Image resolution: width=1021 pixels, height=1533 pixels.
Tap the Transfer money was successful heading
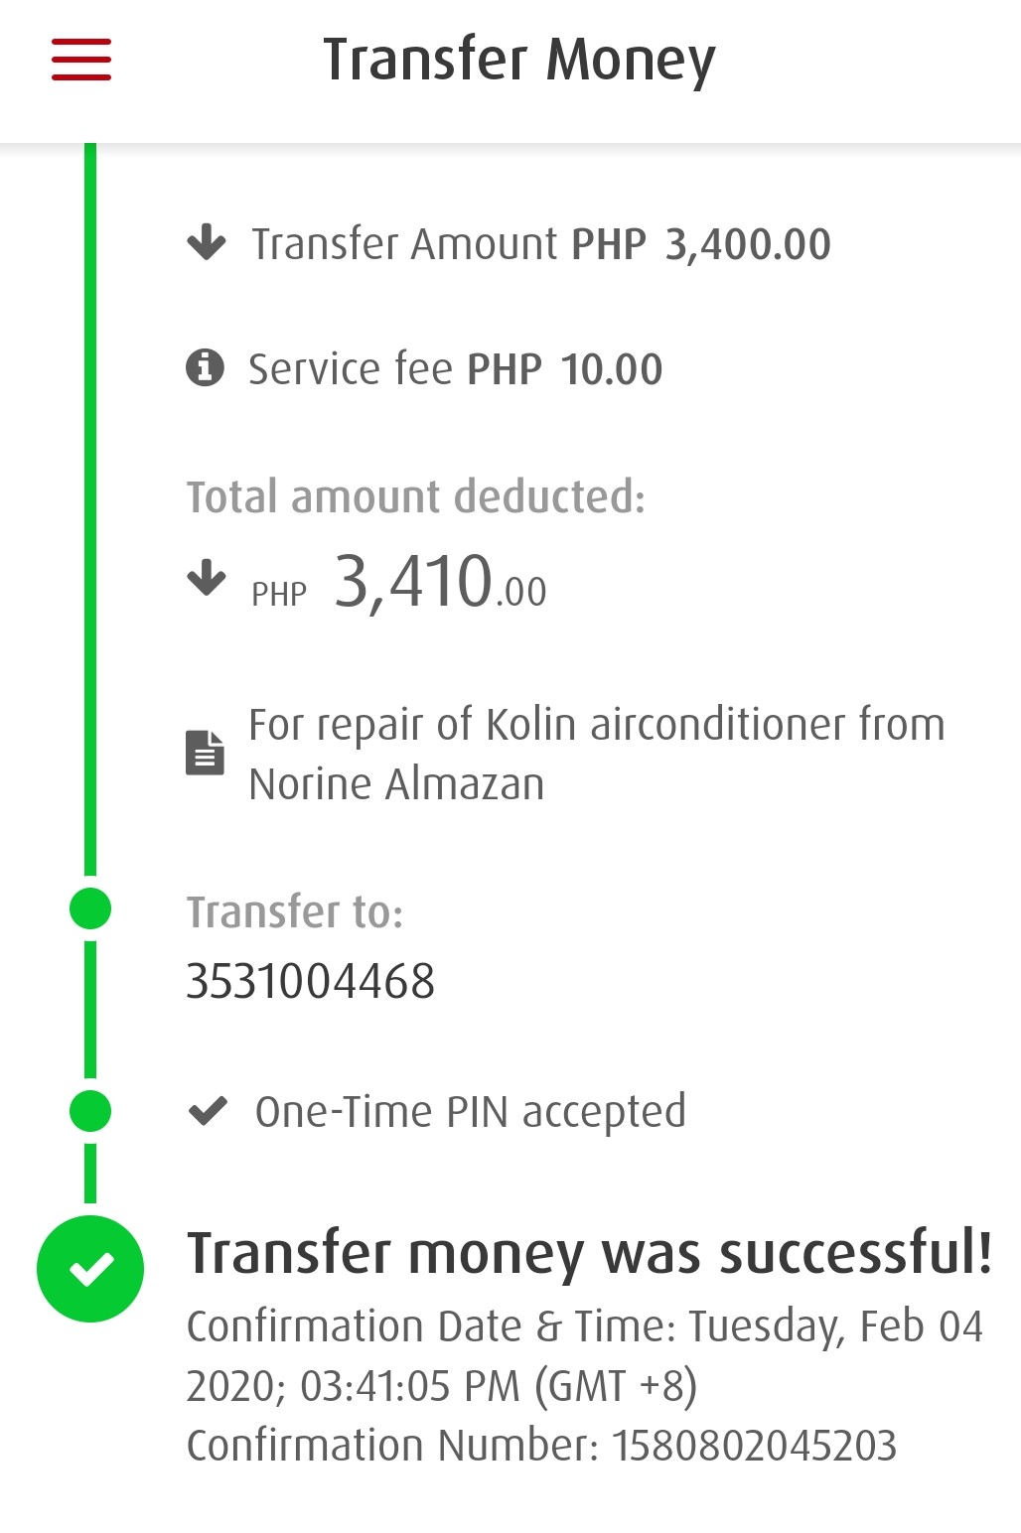589,1252
